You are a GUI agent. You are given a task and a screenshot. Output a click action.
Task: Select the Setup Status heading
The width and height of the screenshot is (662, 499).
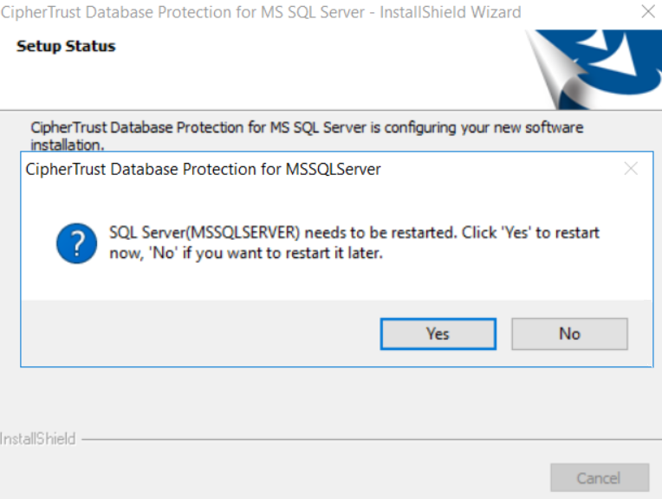(66, 46)
